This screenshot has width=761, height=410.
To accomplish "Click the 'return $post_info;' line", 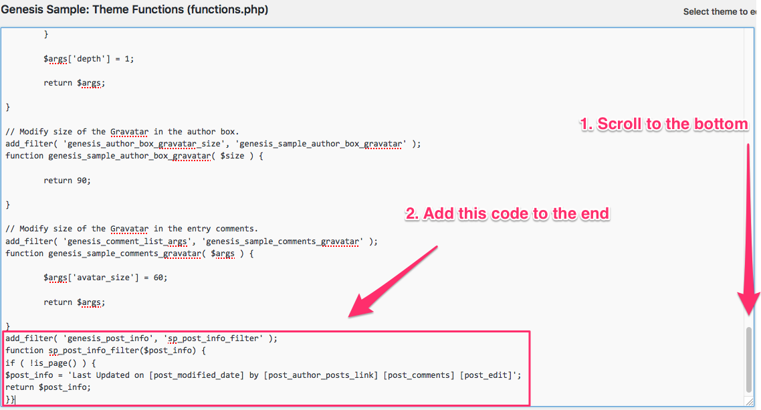I will coord(47,387).
